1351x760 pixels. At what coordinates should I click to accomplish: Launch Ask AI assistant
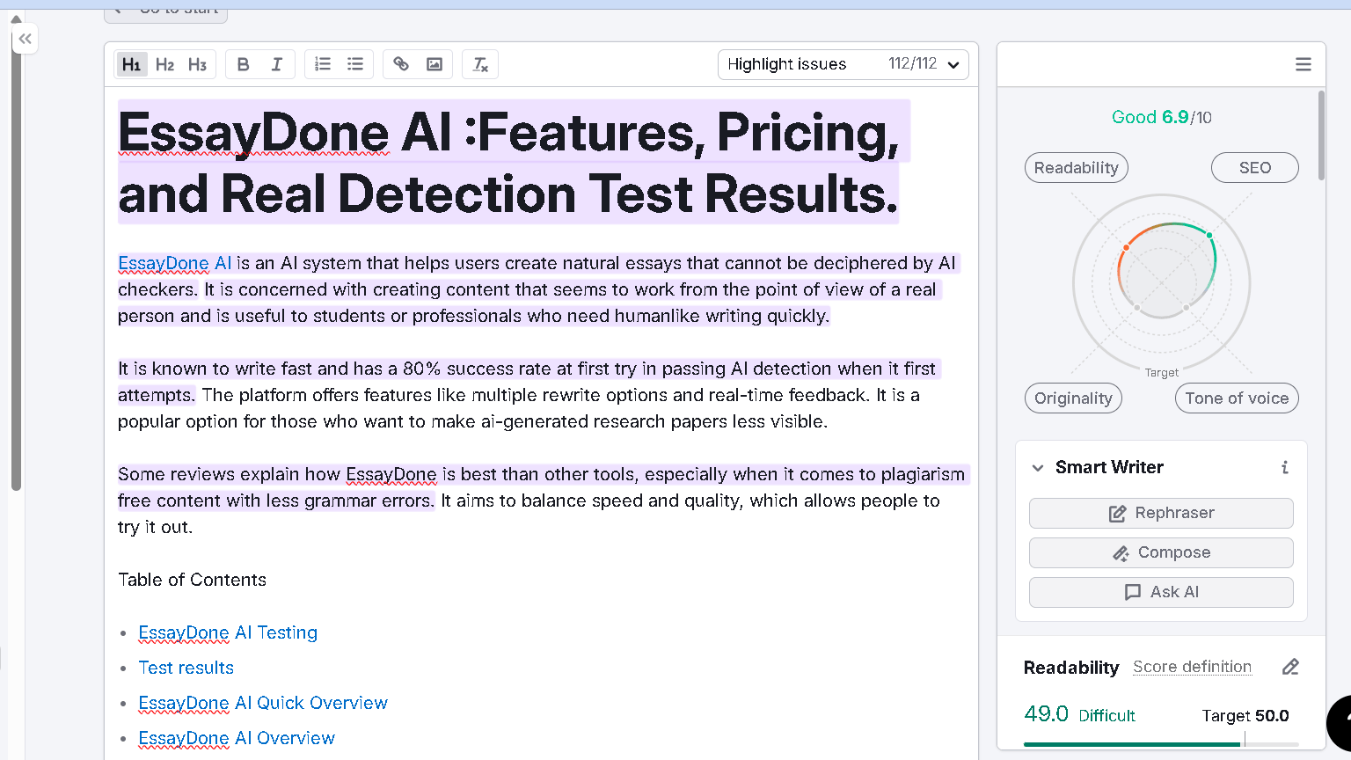(x=1160, y=592)
